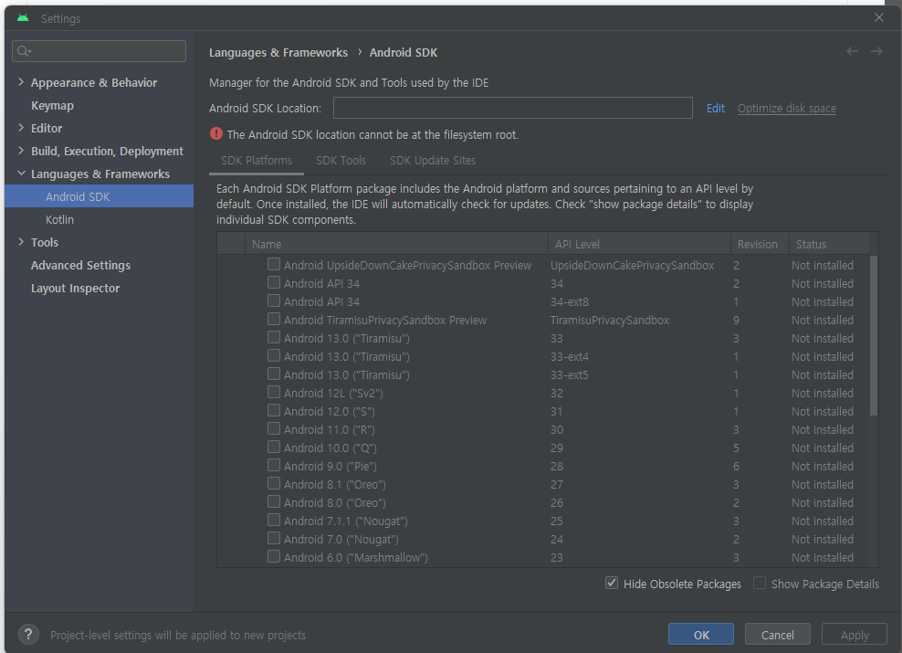Click the back navigation arrow
Viewport: 902px width, 653px height.
[x=852, y=52]
